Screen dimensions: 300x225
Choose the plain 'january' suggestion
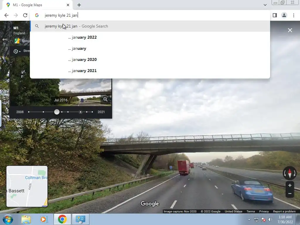tap(150, 48)
